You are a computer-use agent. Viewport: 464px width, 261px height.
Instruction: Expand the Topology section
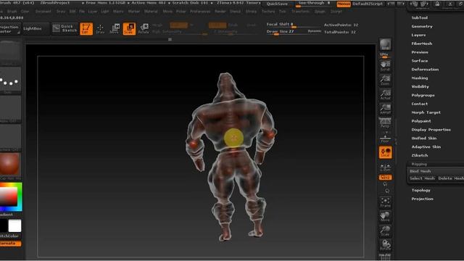tap(420, 190)
